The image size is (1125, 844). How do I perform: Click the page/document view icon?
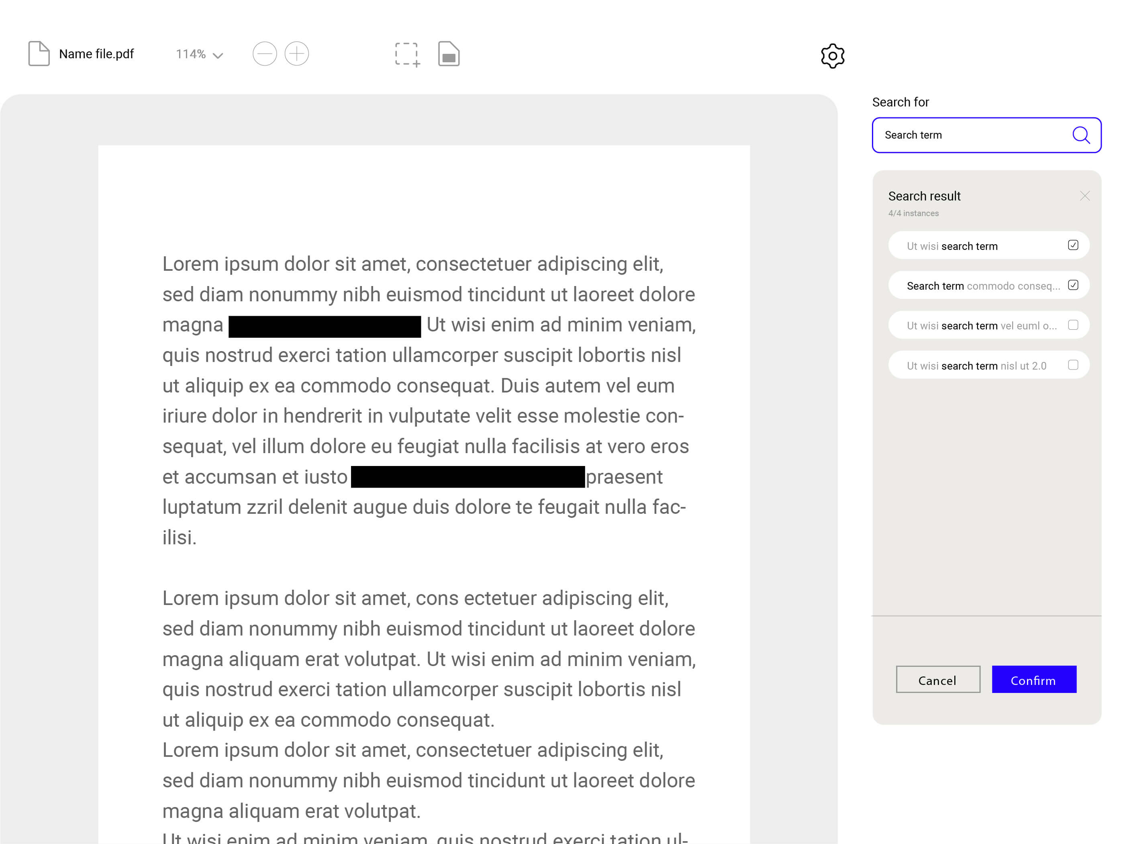coord(449,54)
